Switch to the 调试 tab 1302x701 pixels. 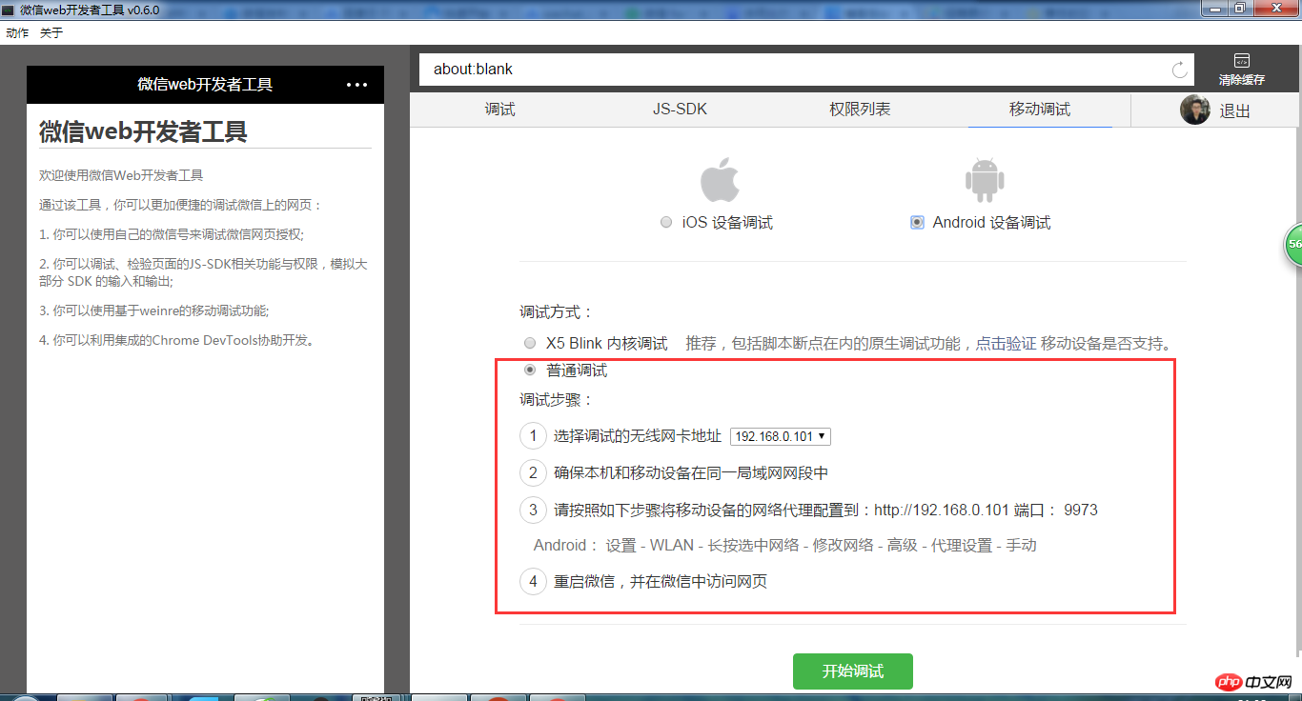pos(499,110)
